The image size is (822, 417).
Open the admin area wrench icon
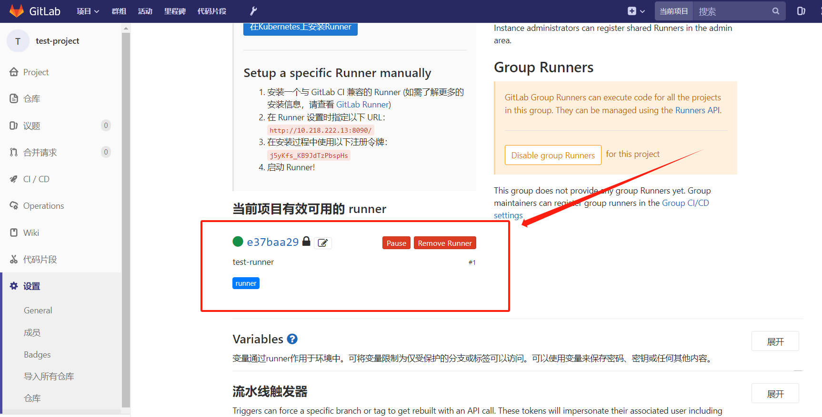[x=253, y=11]
